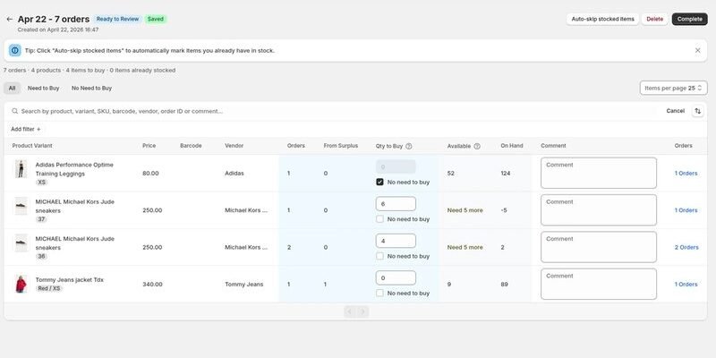Click the Qty to Buy help icon
The image size is (716, 358).
pyautogui.click(x=409, y=146)
